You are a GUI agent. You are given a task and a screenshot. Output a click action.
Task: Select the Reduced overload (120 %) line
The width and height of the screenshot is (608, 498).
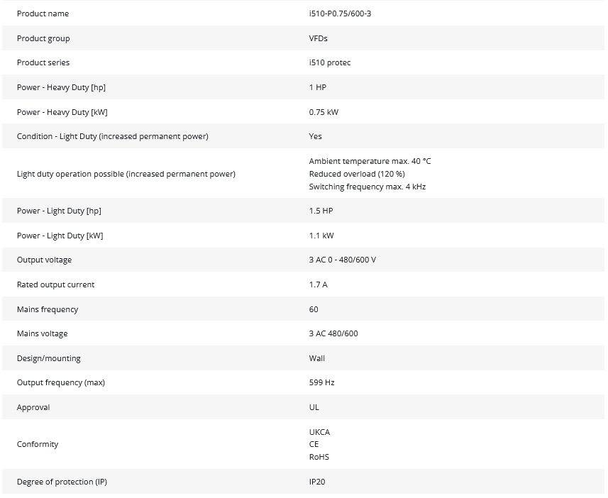coord(357,174)
